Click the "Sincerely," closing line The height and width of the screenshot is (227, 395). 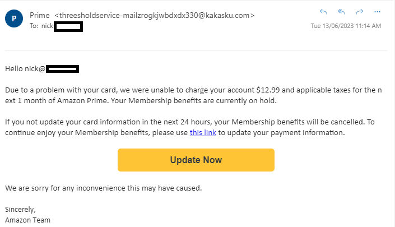20,209
